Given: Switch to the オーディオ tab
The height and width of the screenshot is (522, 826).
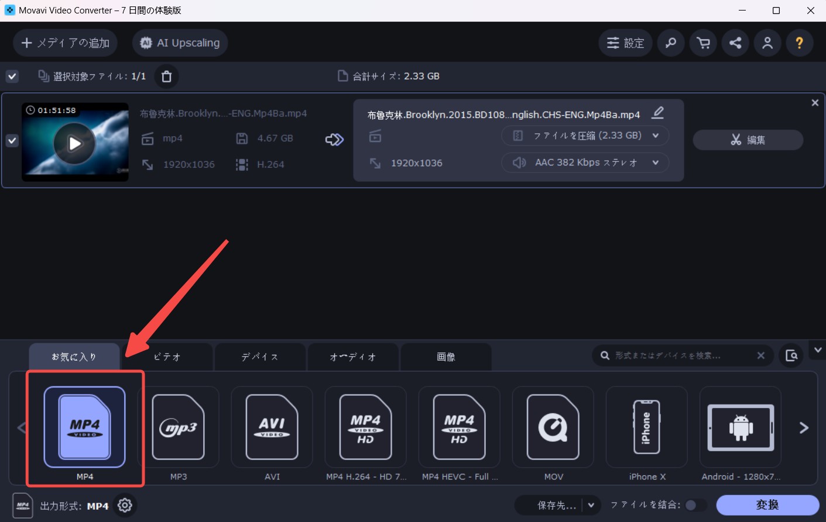Looking at the screenshot, I should coord(353,357).
